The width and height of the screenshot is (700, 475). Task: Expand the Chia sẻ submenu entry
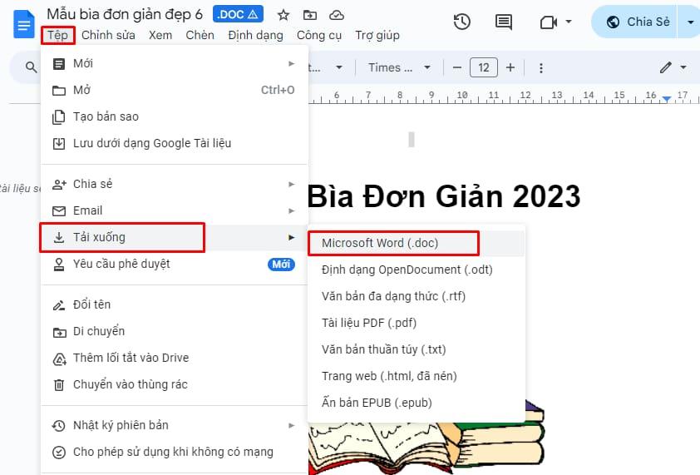tap(174, 184)
